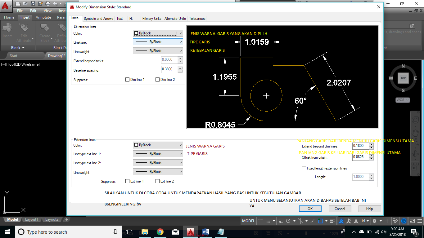Click the MODEL button in status bar
Image resolution: width=424 pixels, height=238 pixels.
coord(248,221)
